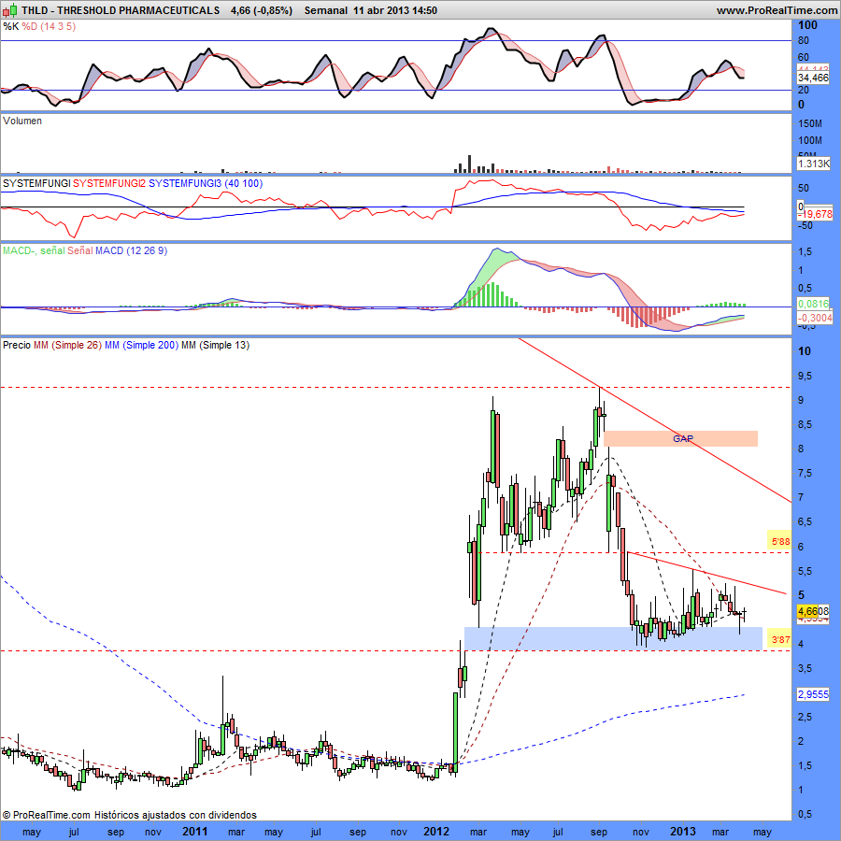Select the blue SYSTEMFUNGI3 label
Screen dimensions: 841x841
point(185,183)
